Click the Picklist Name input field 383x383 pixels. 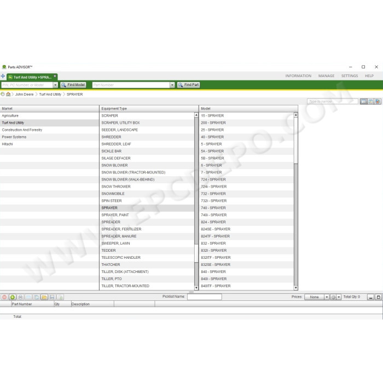(205, 297)
